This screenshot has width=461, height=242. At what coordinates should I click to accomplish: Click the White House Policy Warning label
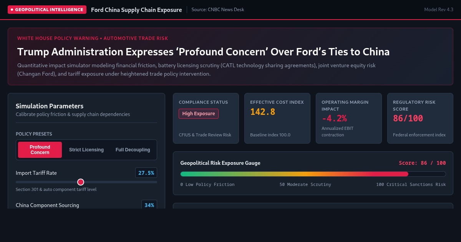tap(93, 38)
